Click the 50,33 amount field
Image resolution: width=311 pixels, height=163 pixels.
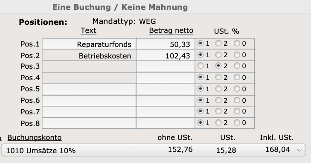point(166,44)
